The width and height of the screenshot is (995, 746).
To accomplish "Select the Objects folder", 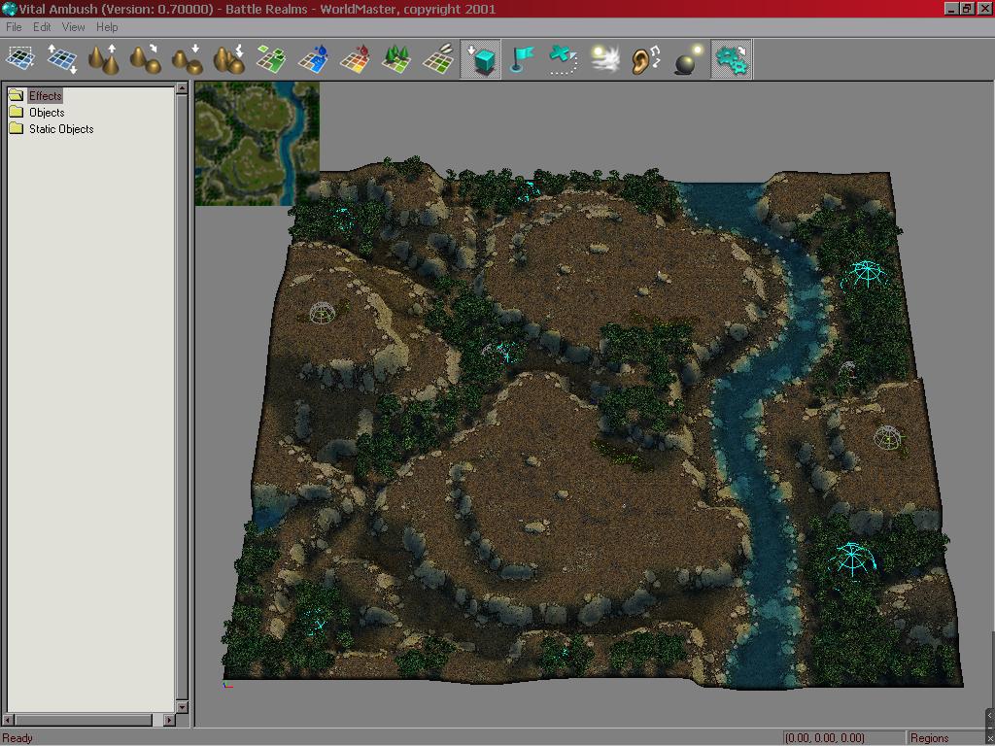I will point(47,113).
